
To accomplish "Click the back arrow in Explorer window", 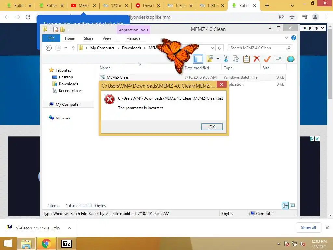I will click(x=49, y=48).
